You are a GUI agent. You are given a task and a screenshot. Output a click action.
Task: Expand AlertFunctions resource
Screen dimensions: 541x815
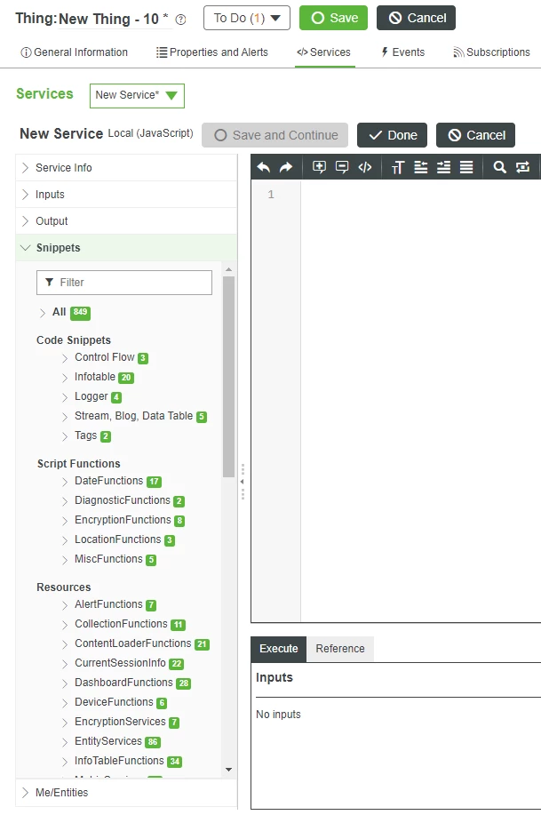coord(65,605)
